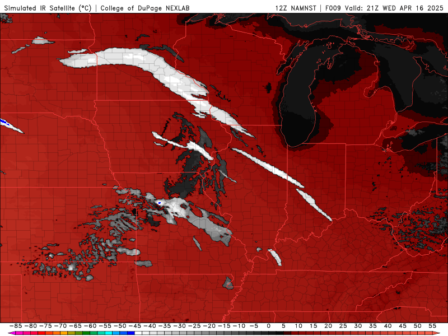Click the green swatch below the -60 label

point(86,333)
